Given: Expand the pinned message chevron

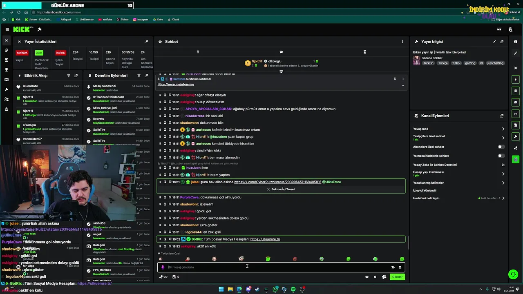Looking at the screenshot, I should [403, 85].
